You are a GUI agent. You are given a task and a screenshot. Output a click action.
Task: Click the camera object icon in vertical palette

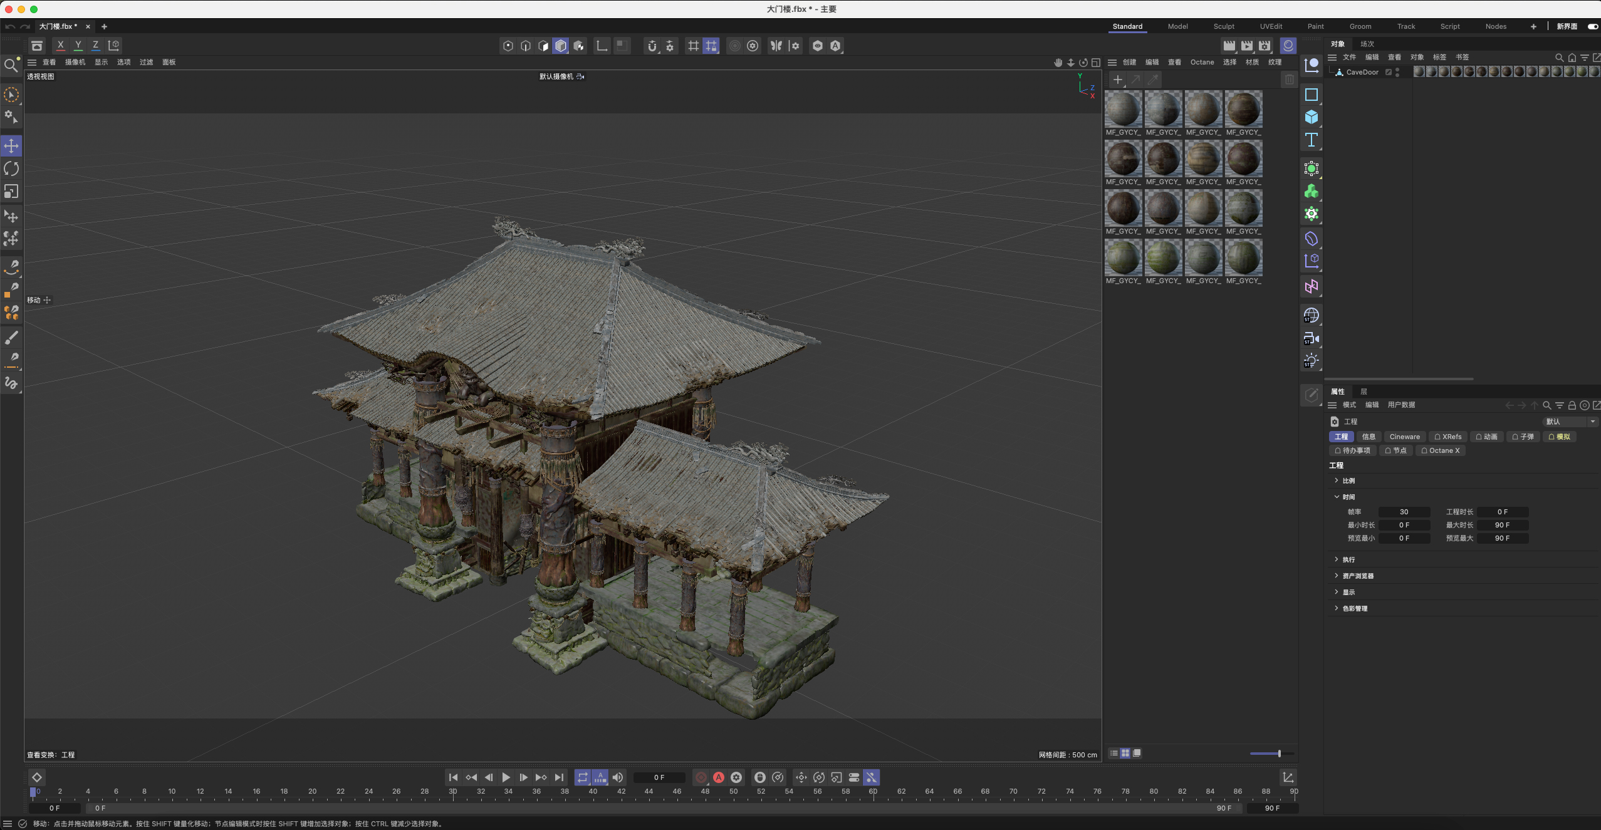tap(1312, 338)
